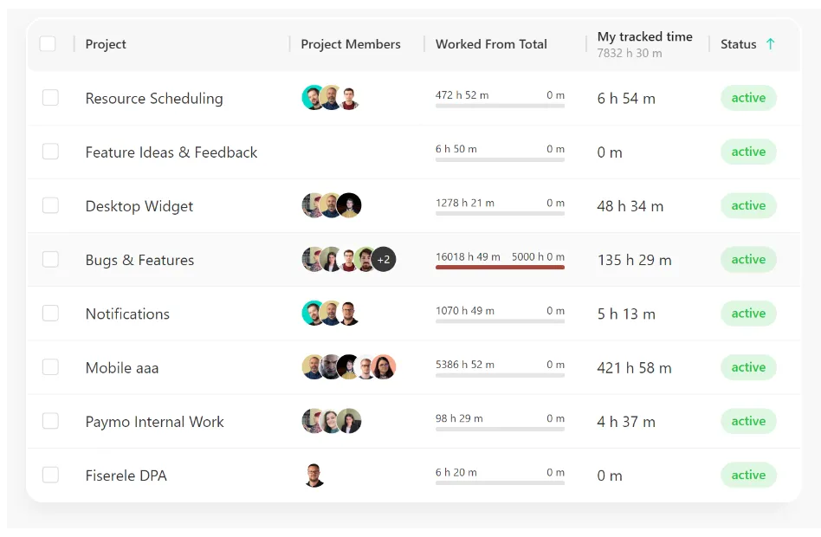The height and width of the screenshot is (537, 821).
Task: Click the last avatar in Notifications row
Action: click(349, 314)
